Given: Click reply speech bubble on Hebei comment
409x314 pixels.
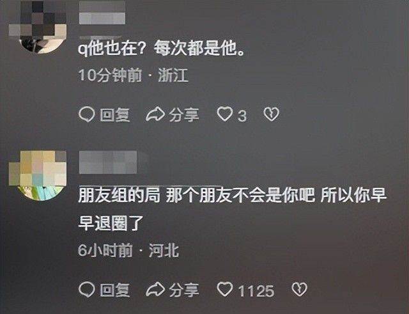Looking at the screenshot, I should [87, 290].
